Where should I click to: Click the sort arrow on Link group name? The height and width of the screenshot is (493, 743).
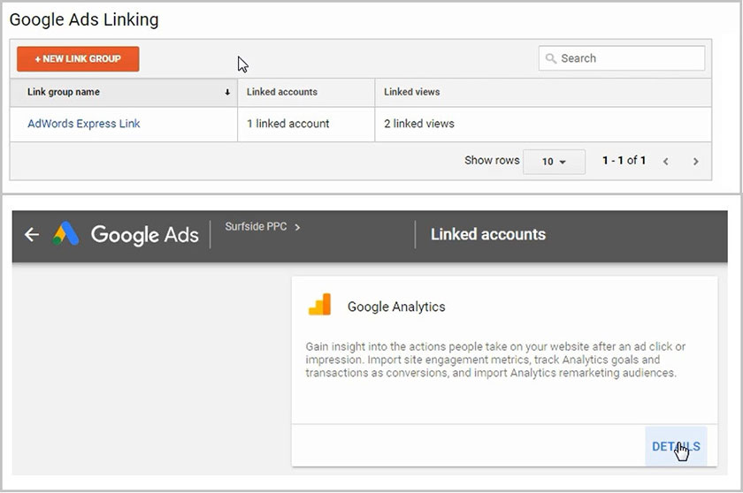[x=227, y=93]
